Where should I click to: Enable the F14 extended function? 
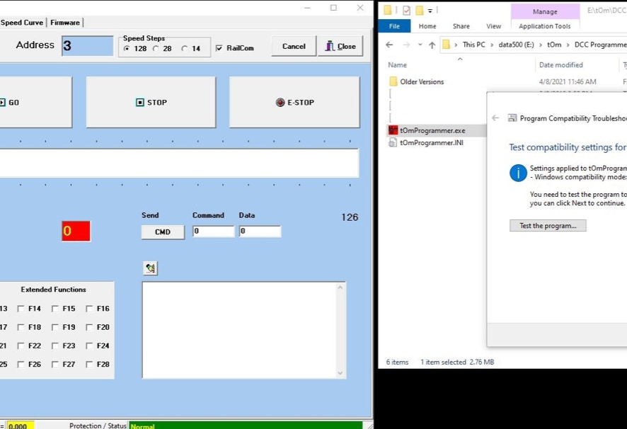point(21,309)
